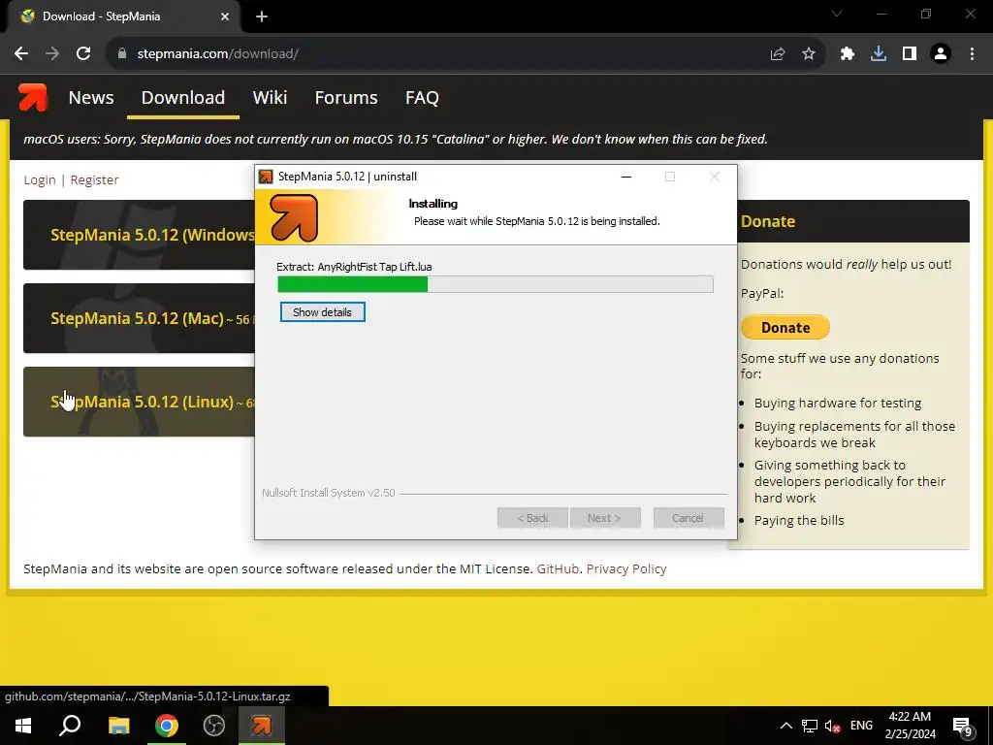Image resolution: width=993 pixels, height=745 pixels.
Task: Open a new browser tab
Action: [x=262, y=16]
